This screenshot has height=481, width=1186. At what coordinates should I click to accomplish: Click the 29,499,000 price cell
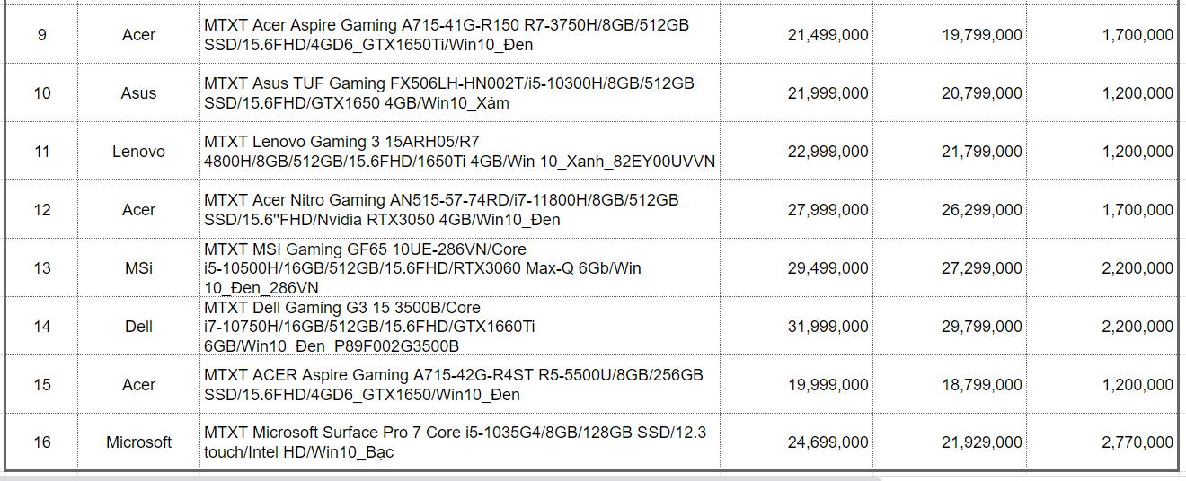[796, 267]
